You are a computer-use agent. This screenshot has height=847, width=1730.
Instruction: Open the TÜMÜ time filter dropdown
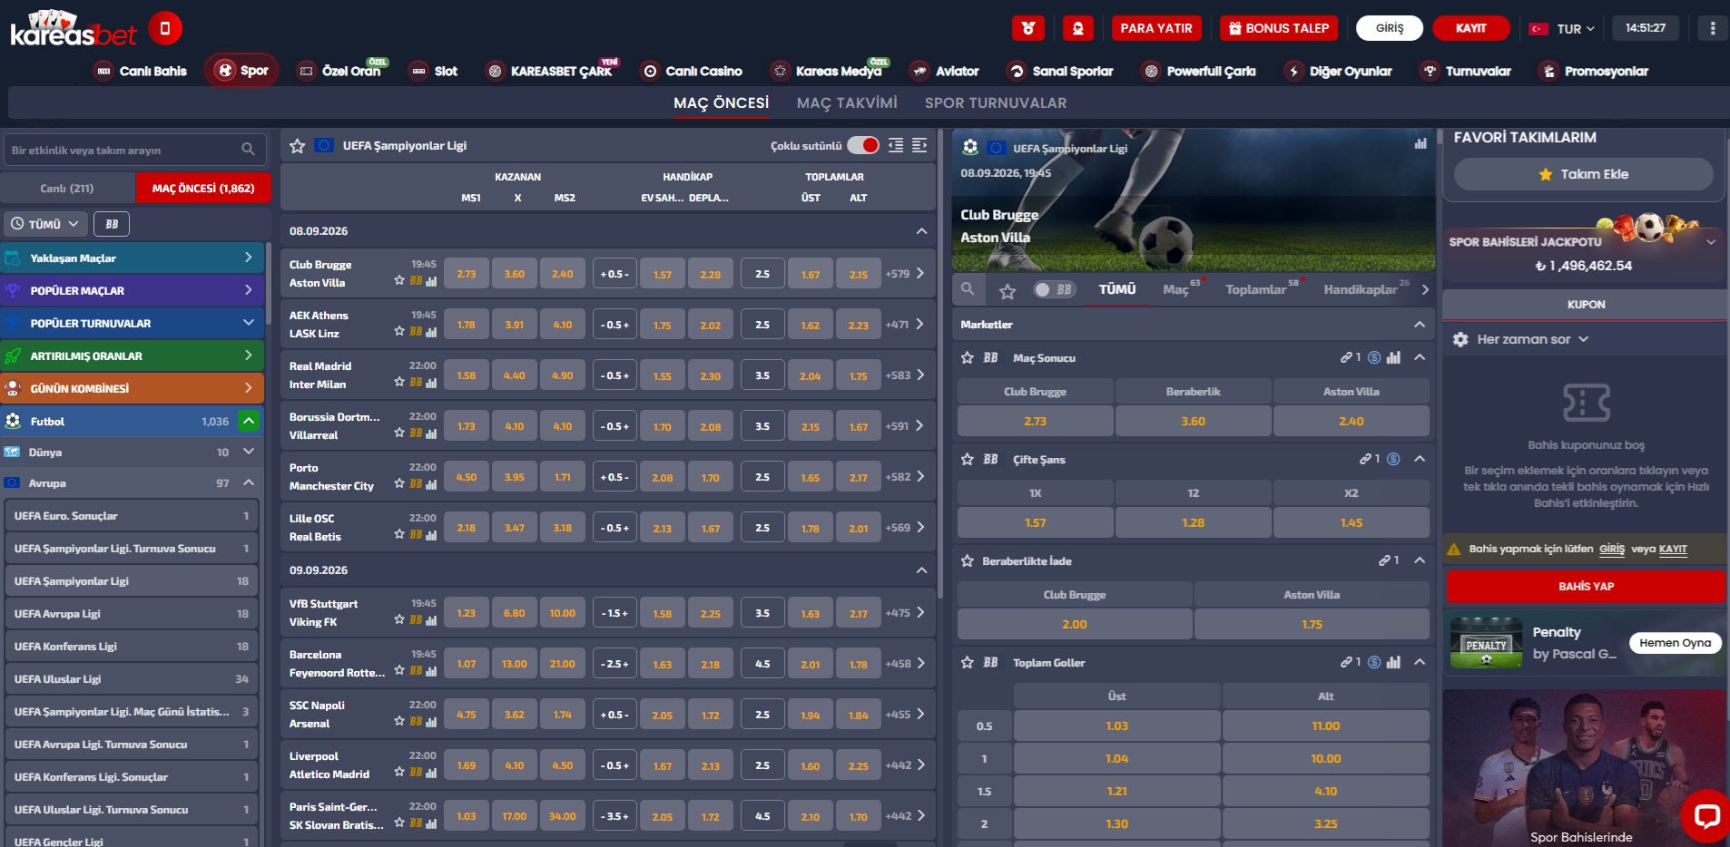[44, 224]
